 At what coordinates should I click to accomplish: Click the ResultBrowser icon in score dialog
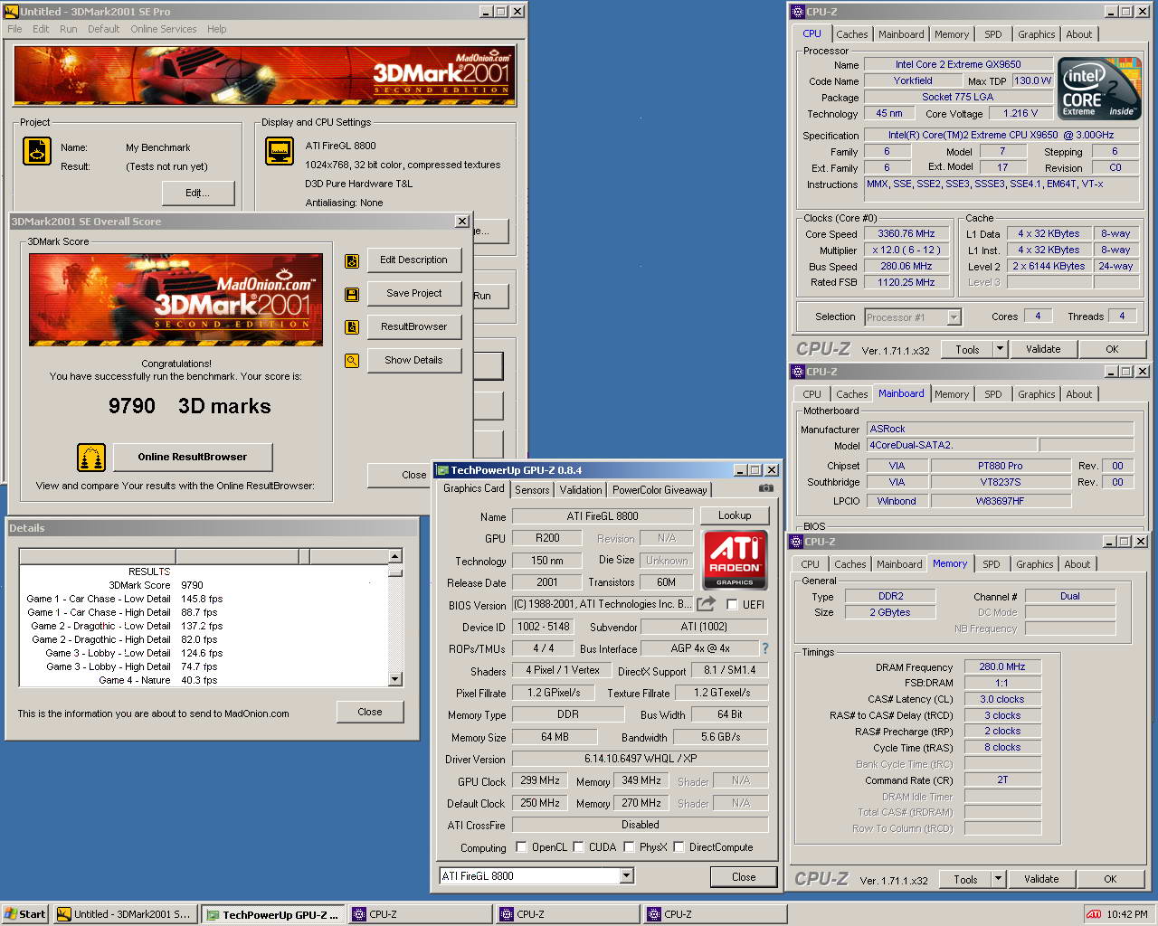point(352,327)
